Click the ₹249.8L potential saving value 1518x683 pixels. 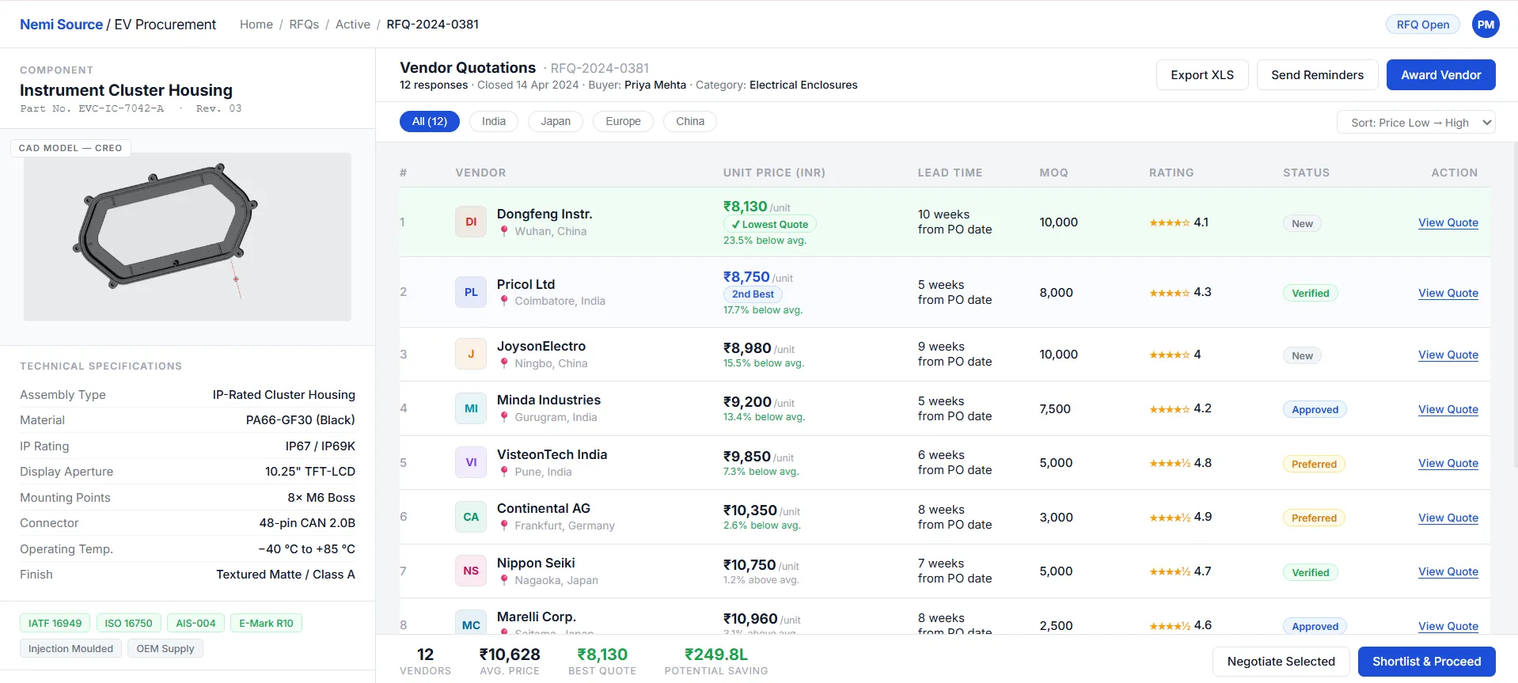(715, 655)
